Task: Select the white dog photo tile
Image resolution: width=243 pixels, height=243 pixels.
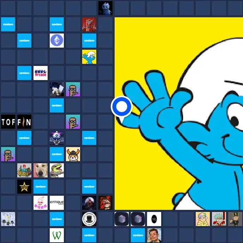Action: (41, 170)
